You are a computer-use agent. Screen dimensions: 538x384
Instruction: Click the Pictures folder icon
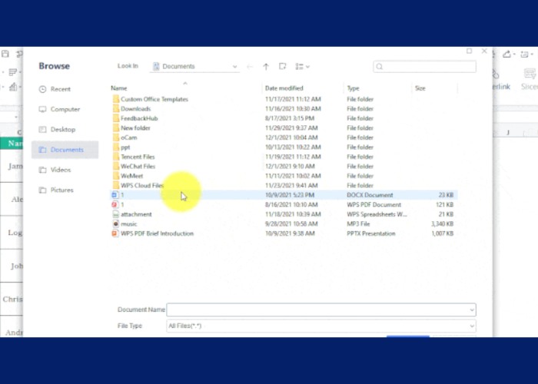(x=42, y=190)
